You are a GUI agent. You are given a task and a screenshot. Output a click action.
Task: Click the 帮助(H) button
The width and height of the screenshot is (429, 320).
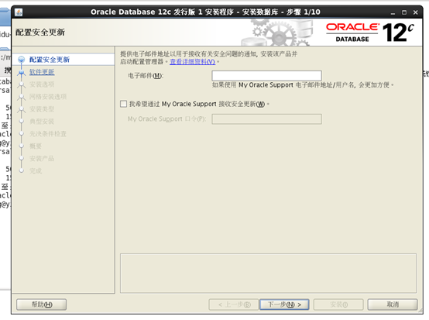coord(42,305)
